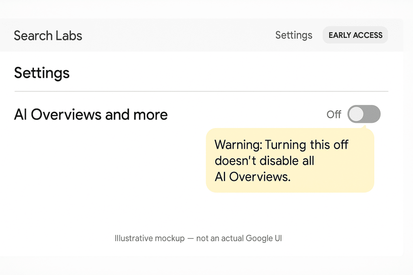Click inside the settings content area

tap(101, 181)
